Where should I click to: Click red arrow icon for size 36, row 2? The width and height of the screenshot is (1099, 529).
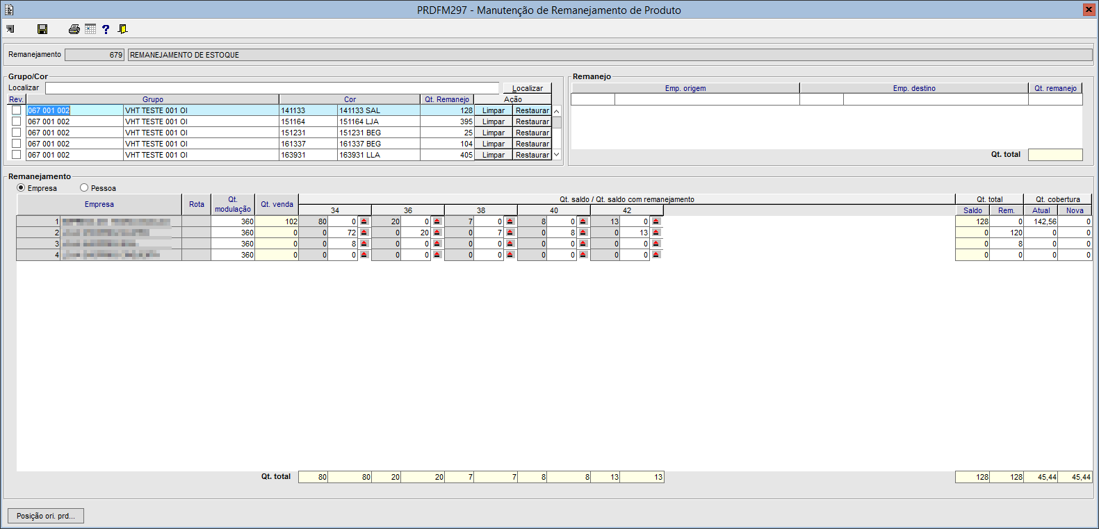point(437,233)
